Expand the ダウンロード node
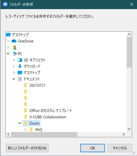137x156 pixels. (14, 66)
